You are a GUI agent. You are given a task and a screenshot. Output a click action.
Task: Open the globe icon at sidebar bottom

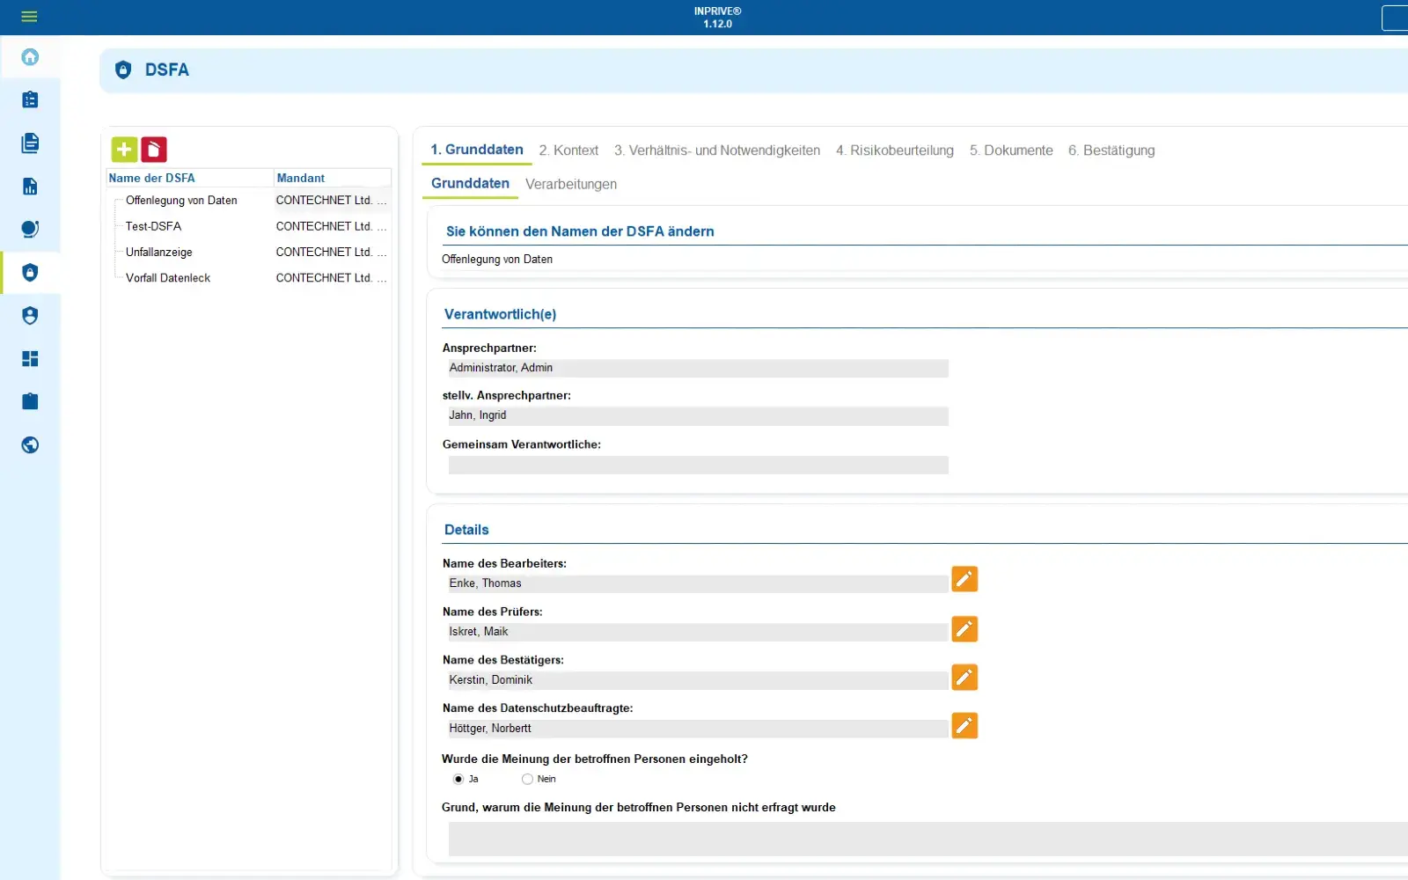(30, 445)
